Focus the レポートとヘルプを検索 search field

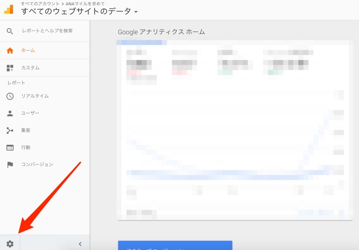coord(47,31)
